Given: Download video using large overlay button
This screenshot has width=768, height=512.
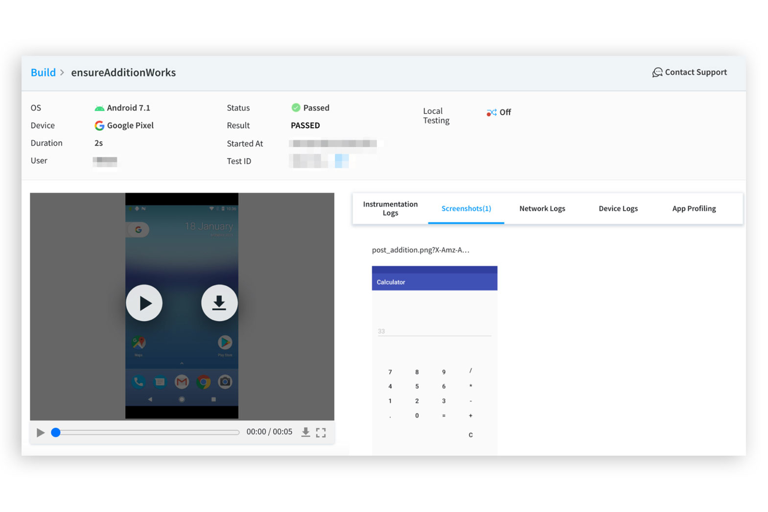Looking at the screenshot, I should pyautogui.click(x=220, y=303).
